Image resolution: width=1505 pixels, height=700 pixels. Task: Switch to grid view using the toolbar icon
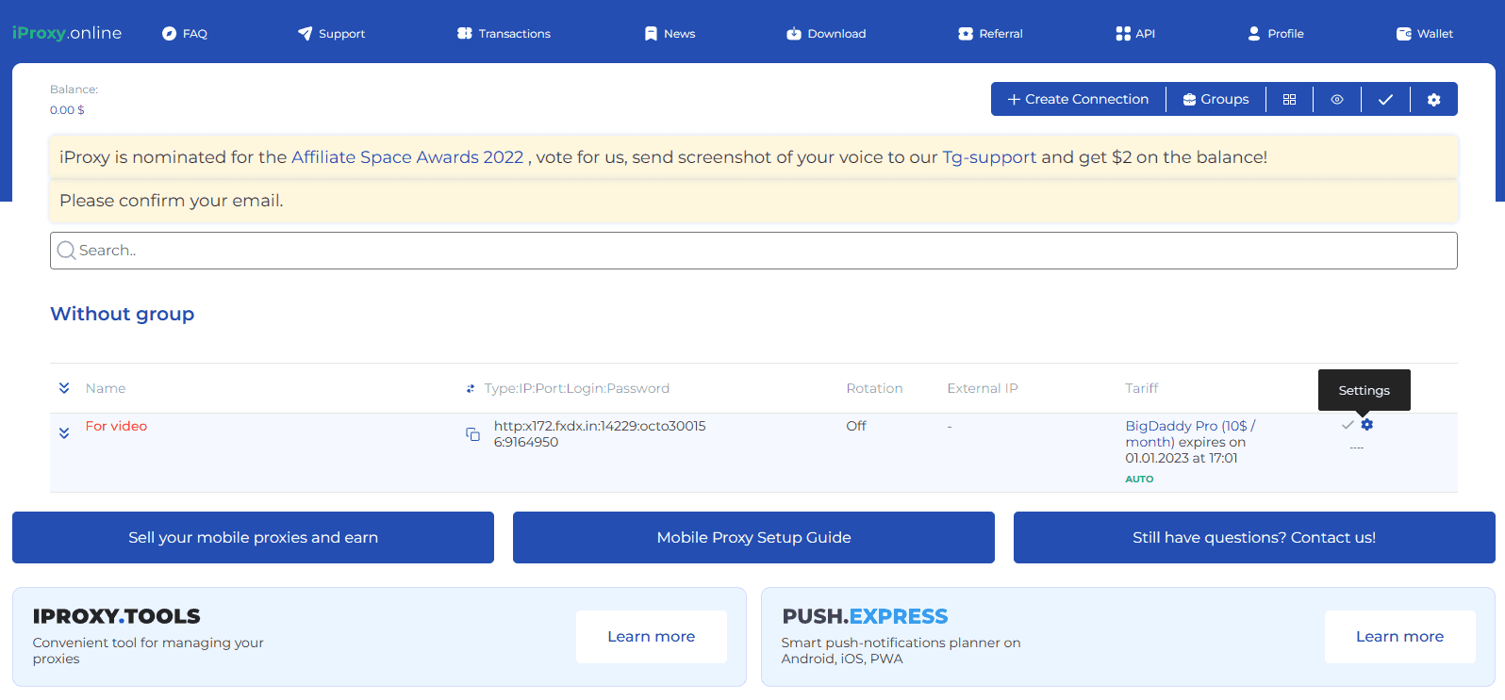tap(1289, 99)
